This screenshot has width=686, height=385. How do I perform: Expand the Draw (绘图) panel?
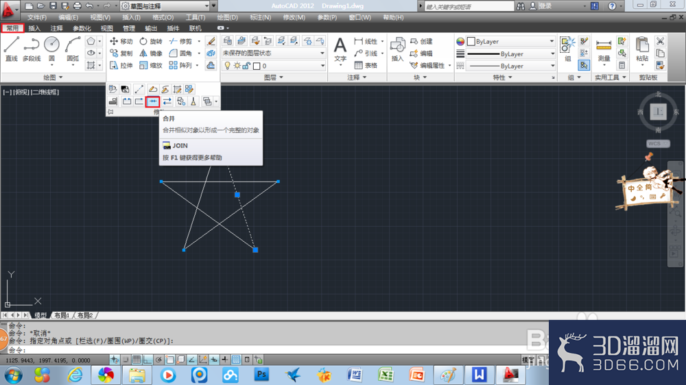coord(53,77)
